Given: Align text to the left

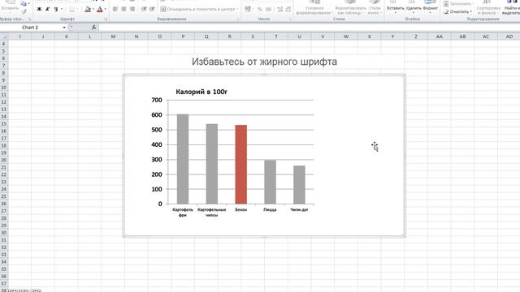Looking at the screenshot, I should (115, 9).
